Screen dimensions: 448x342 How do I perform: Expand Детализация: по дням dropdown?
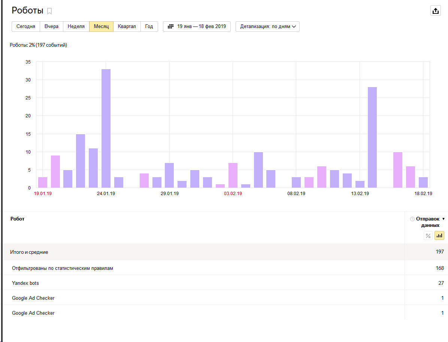click(267, 27)
